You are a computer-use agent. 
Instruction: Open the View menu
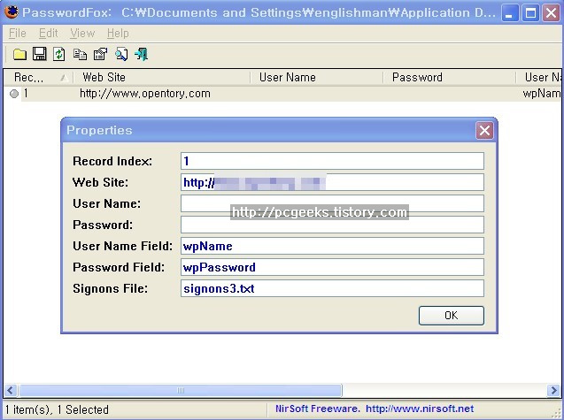82,34
